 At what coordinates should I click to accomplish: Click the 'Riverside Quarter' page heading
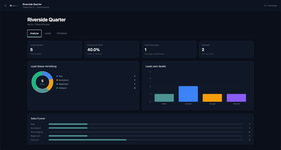[46, 20]
